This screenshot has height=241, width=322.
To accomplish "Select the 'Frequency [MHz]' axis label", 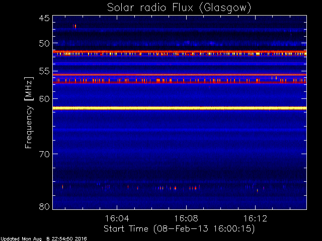I will [29, 112].
